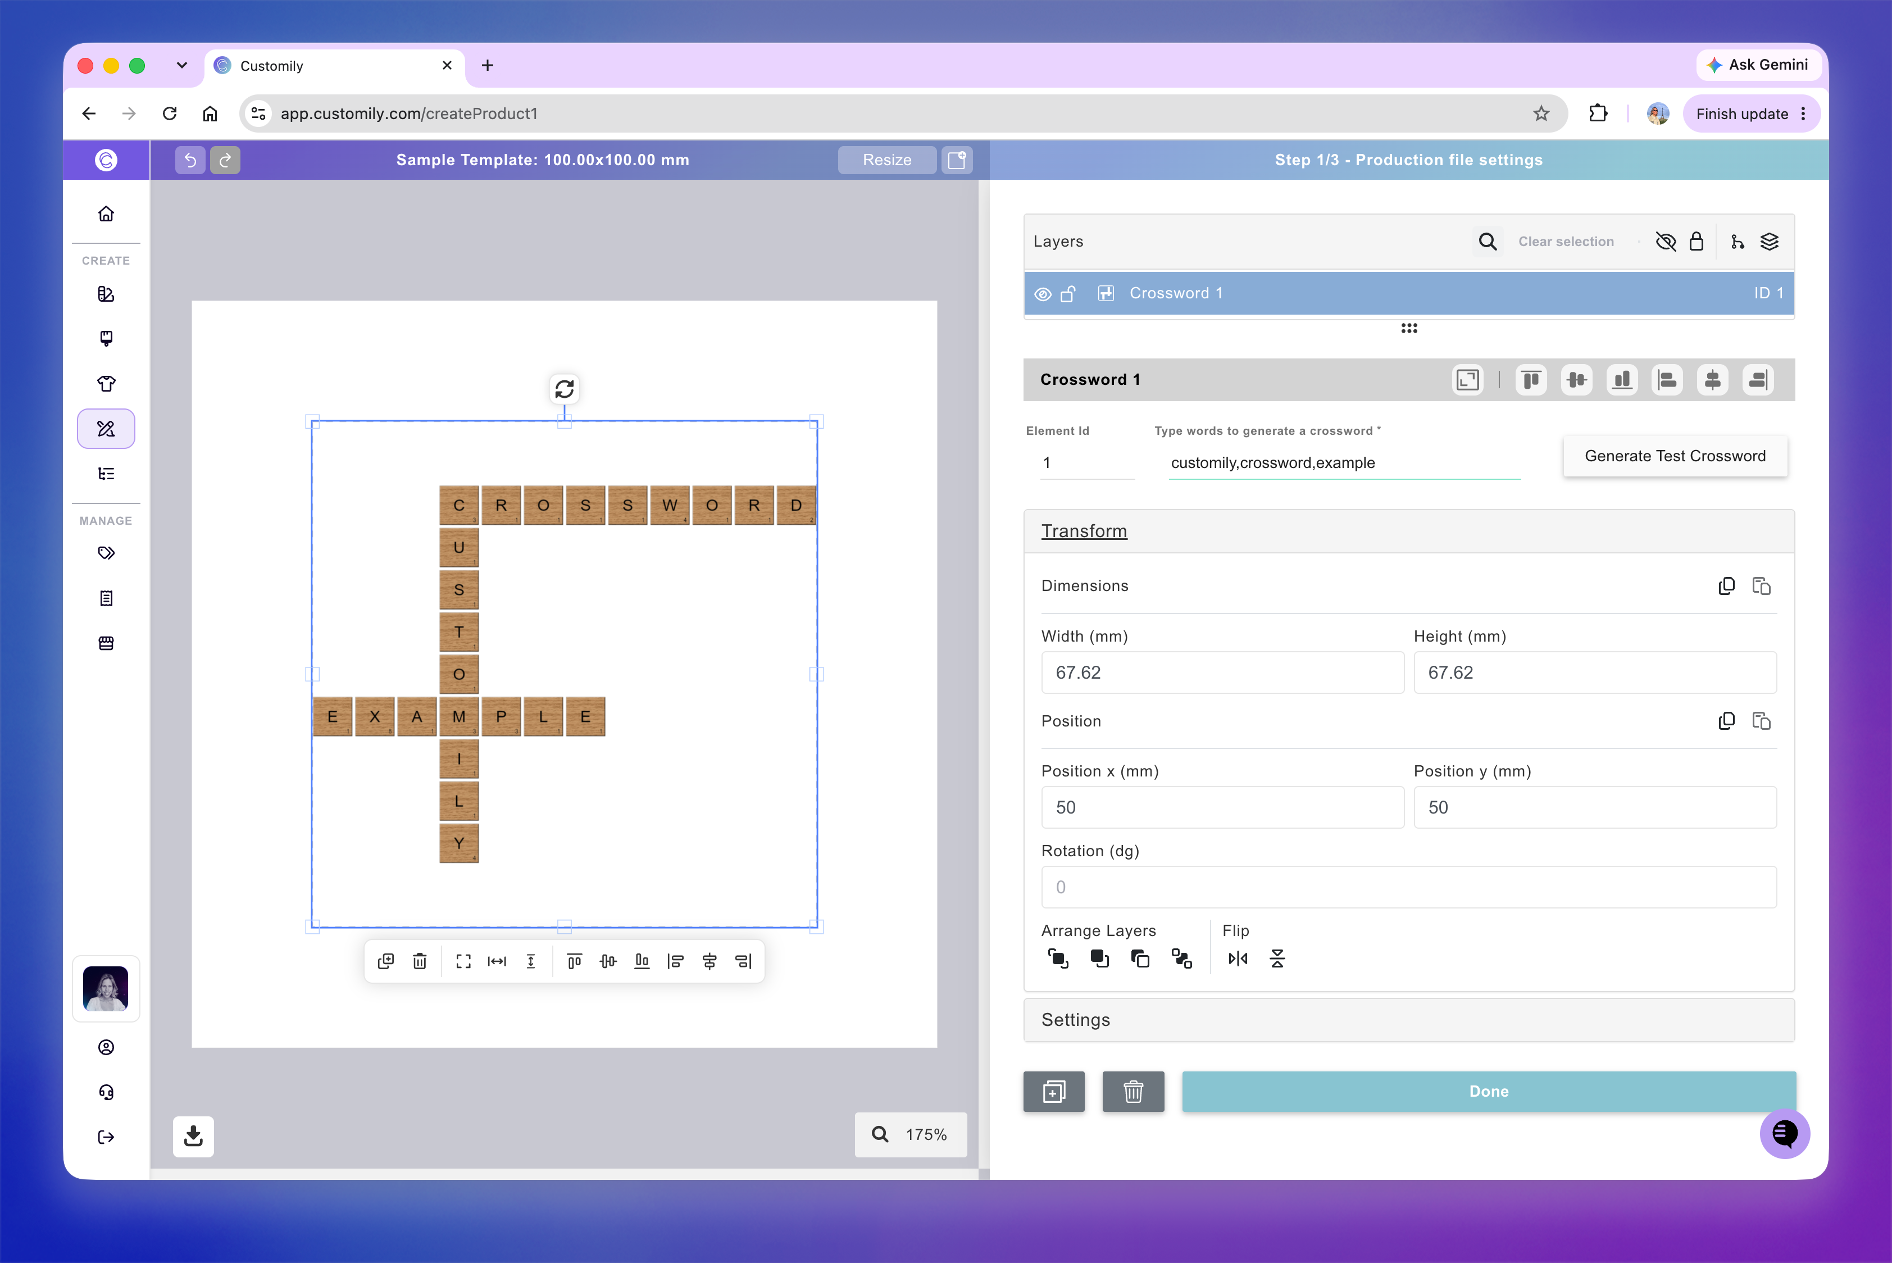
Task: Bring layer to front icon
Action: tap(1058, 958)
